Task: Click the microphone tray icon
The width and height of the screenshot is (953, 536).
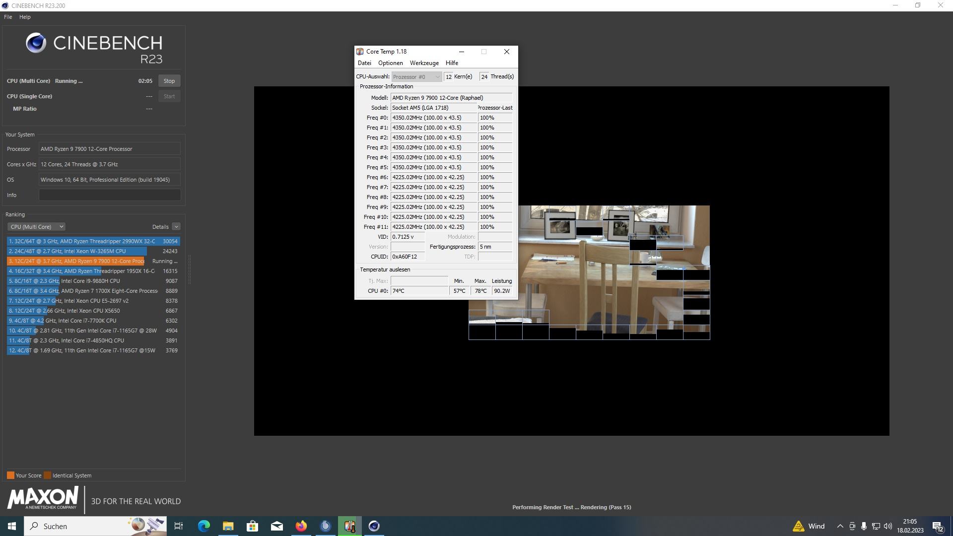Action: coord(864,526)
